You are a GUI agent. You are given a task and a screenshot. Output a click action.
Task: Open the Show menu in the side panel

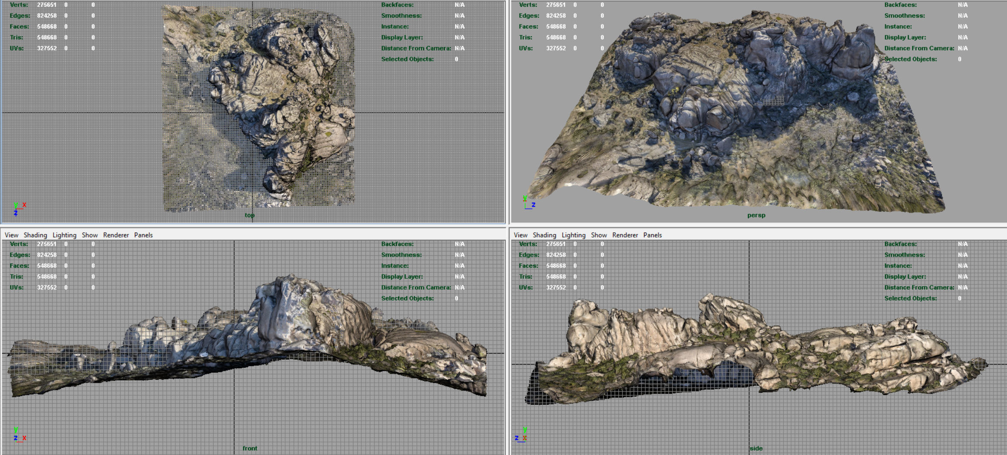click(599, 235)
